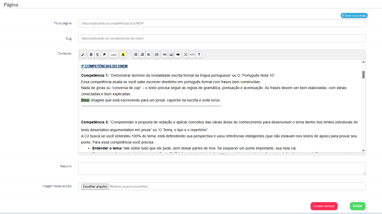The width and height of the screenshot is (382, 214).
Task: Open the editor help question mark
Action: coord(199,55)
